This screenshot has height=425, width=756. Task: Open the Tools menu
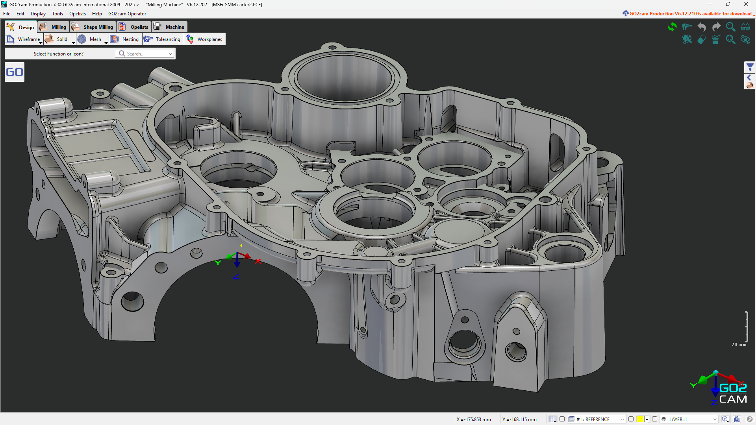pos(57,14)
